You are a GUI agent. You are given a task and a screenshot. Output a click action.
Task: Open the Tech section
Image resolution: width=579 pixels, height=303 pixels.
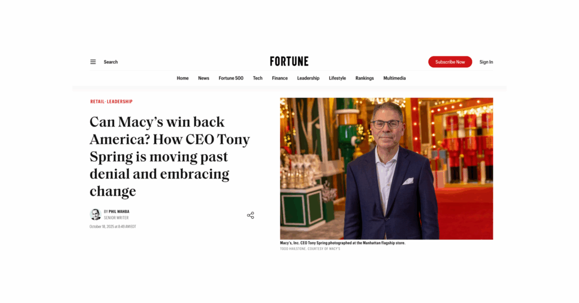click(258, 79)
